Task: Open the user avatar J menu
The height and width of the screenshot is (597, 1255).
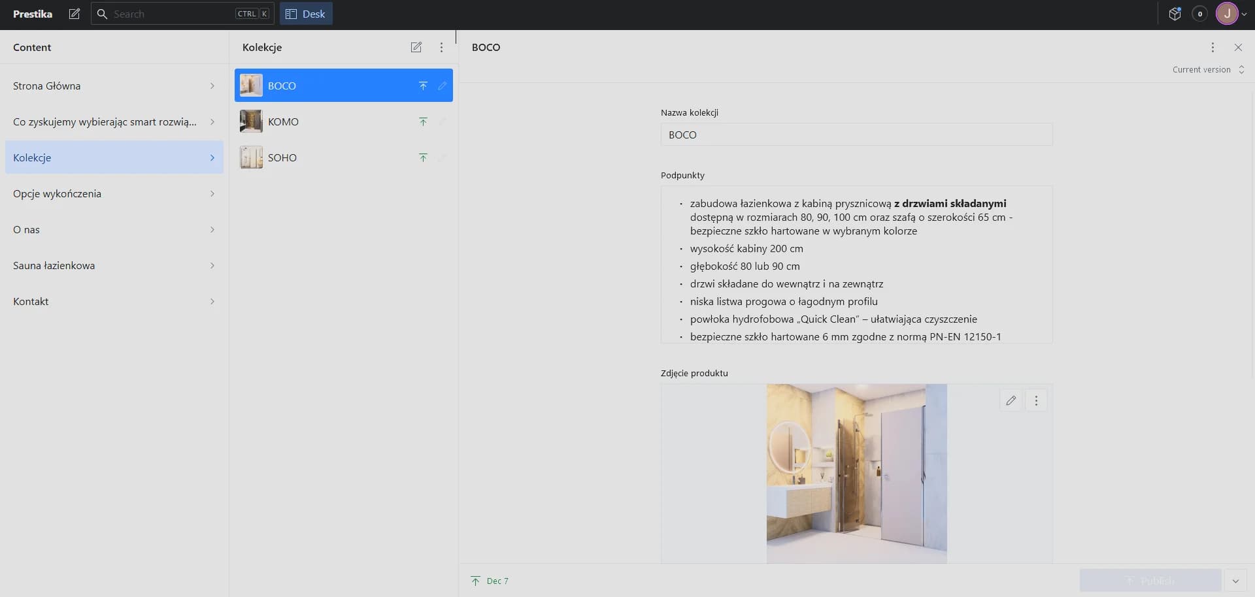Action: tap(1231, 14)
